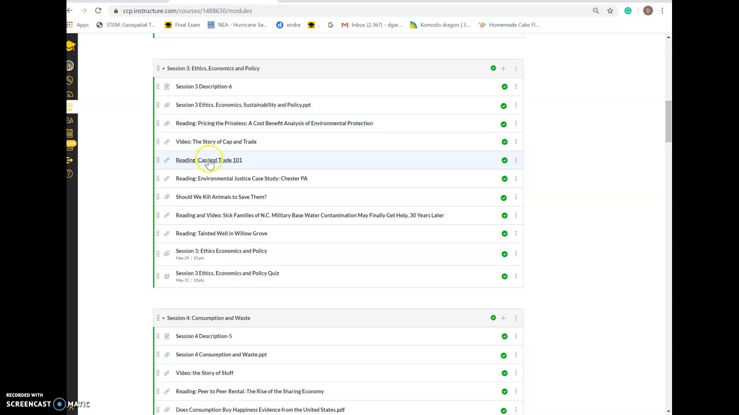
Task: Toggle published checkmark for Session 4 module
Action: tap(493, 318)
